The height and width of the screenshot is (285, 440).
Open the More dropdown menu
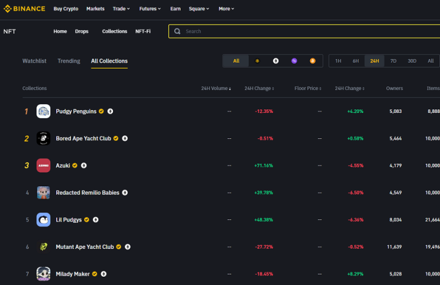point(226,9)
